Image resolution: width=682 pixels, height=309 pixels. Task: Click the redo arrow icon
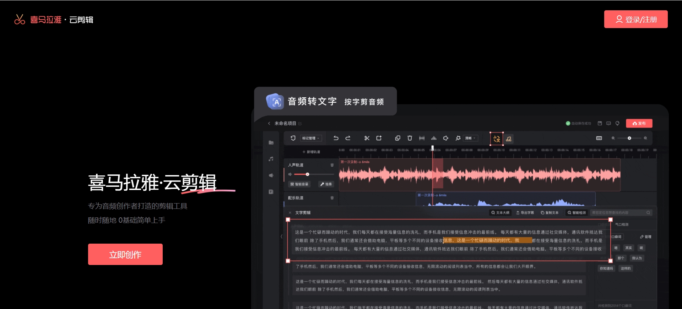[348, 138]
